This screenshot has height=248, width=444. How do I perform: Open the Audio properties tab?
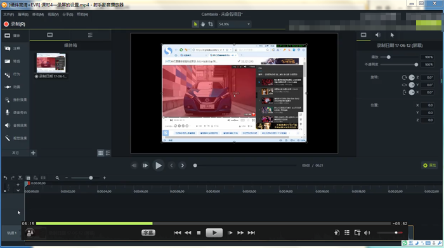(x=378, y=35)
